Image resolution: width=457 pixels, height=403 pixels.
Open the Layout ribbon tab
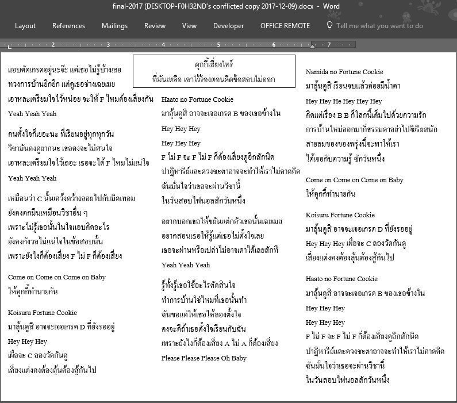[25, 26]
